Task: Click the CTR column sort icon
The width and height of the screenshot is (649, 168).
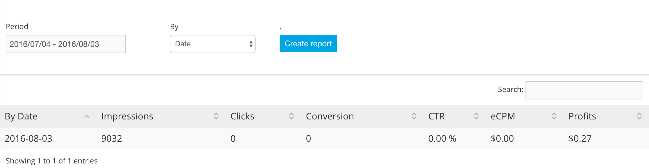Action: [x=476, y=116]
